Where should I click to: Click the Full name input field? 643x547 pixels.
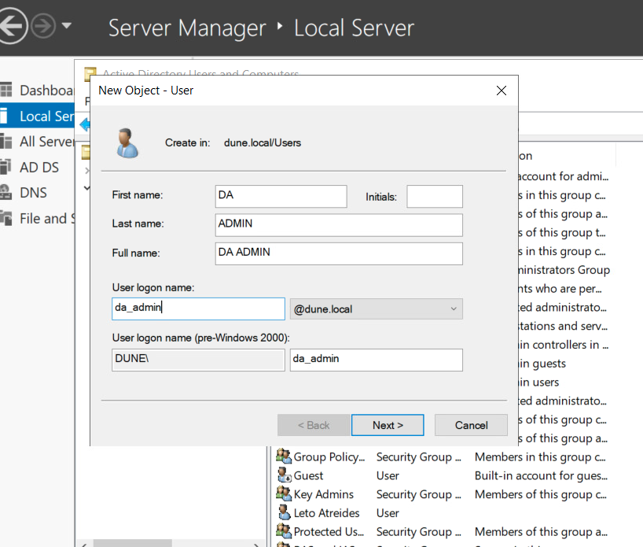[x=338, y=253]
